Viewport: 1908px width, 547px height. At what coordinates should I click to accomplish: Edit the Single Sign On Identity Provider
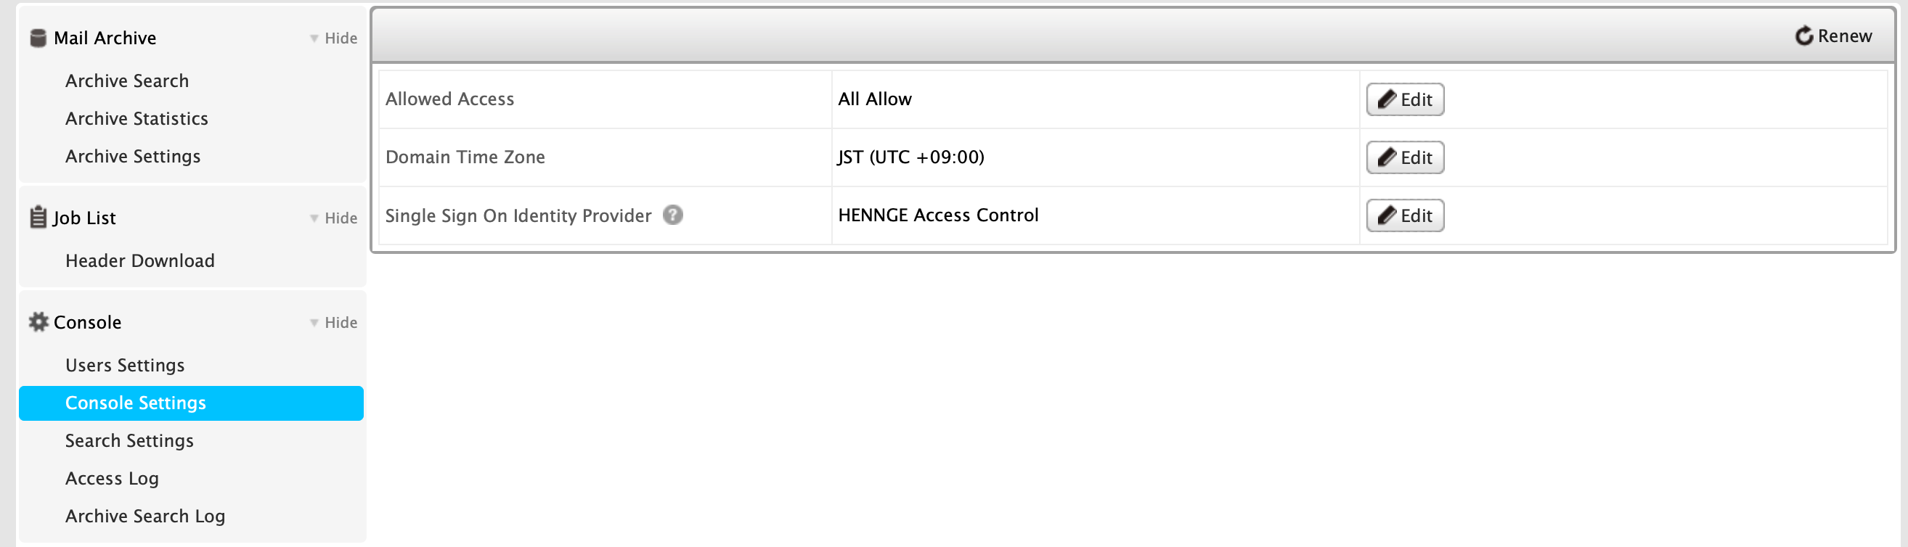click(1405, 215)
